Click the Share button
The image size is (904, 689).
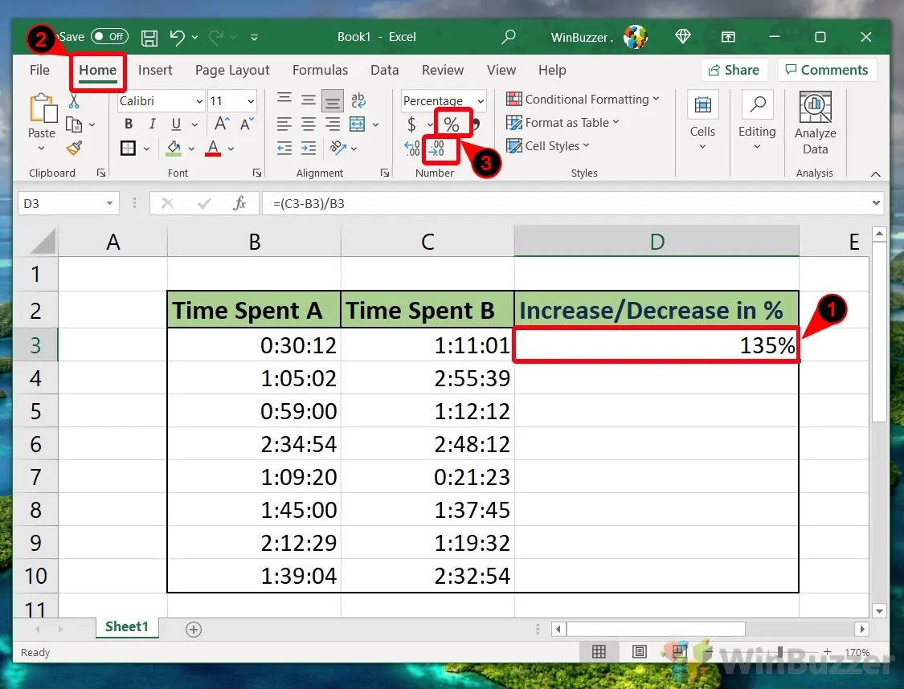734,70
